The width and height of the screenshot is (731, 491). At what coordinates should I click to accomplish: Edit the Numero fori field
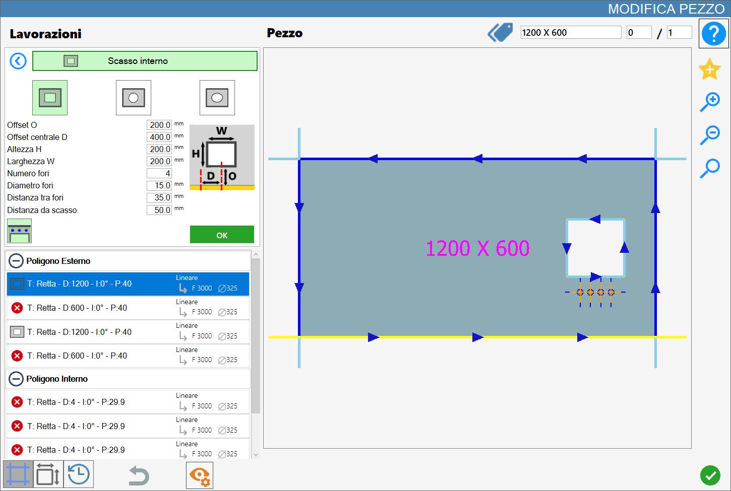pyautogui.click(x=159, y=173)
